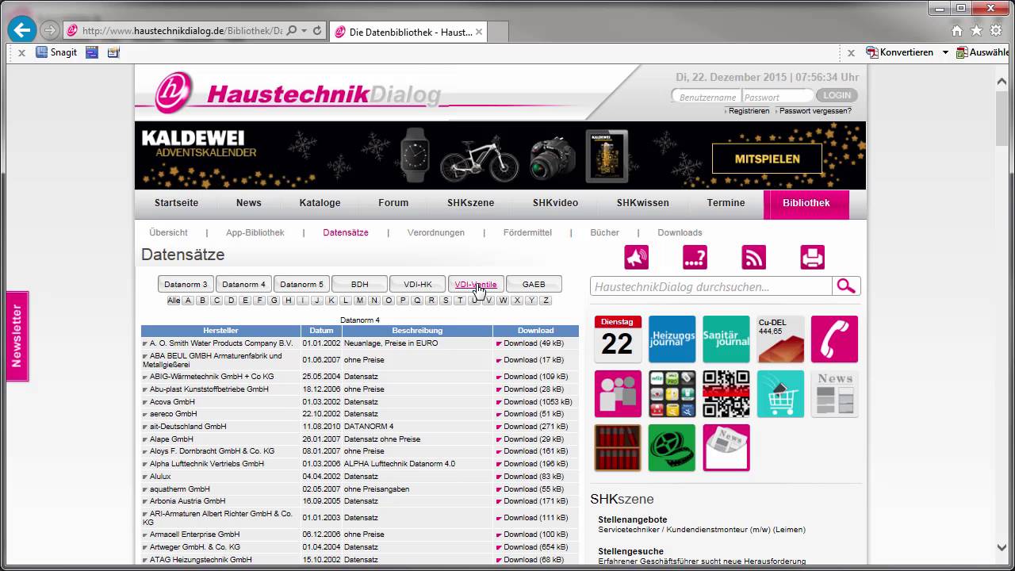
Task: Select the Datanorm 3 button
Action: click(x=186, y=284)
